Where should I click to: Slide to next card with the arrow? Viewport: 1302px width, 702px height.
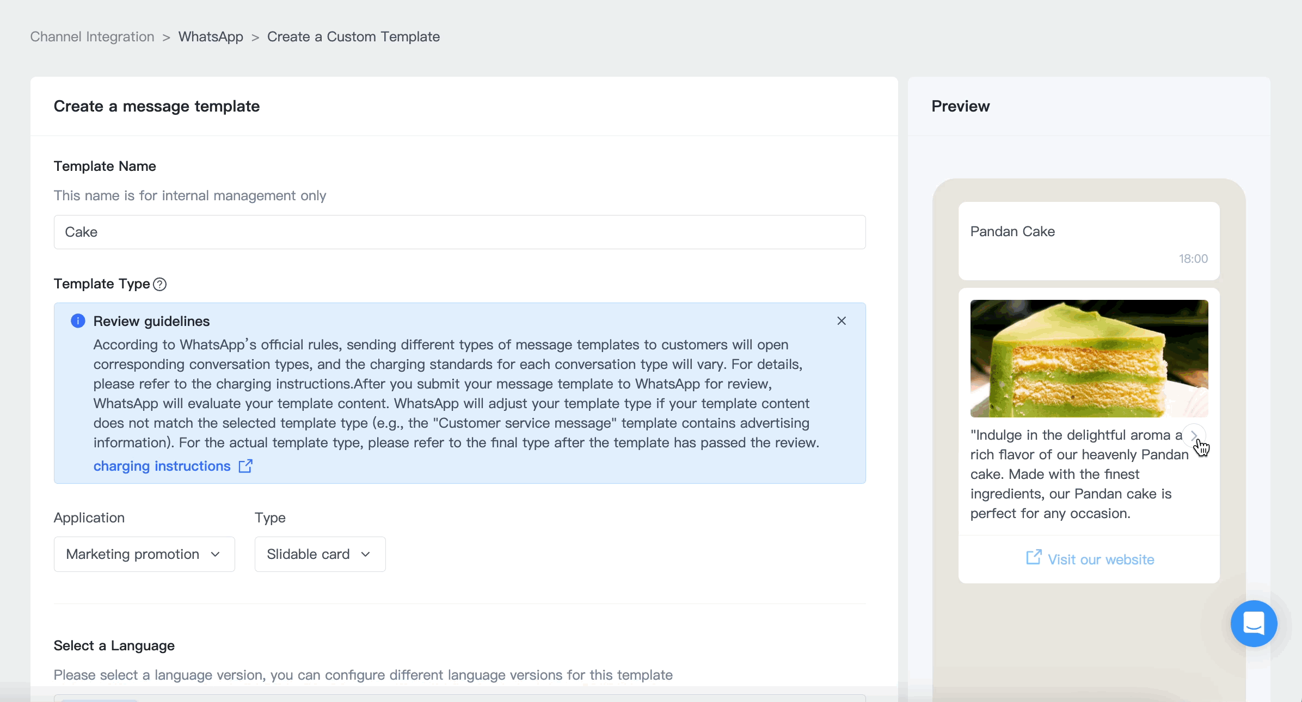[1194, 435]
